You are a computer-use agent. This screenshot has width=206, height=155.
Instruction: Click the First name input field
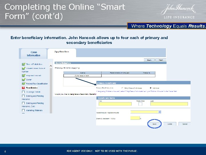coord(115,104)
